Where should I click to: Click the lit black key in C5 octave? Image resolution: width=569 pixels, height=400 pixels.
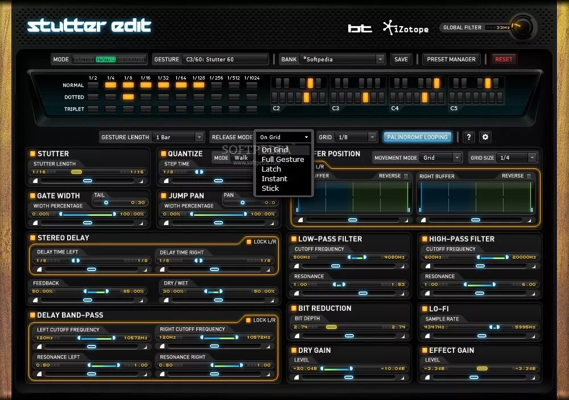(x=488, y=84)
